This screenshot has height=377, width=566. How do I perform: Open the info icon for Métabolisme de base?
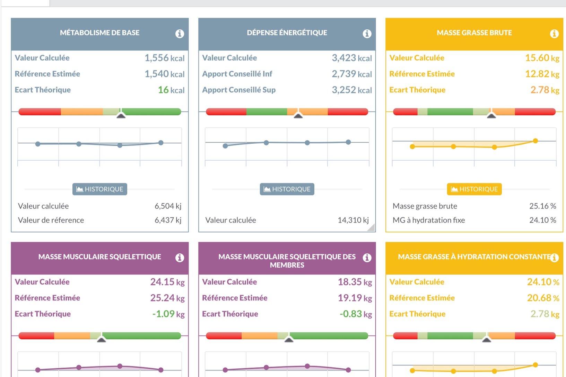click(x=180, y=34)
